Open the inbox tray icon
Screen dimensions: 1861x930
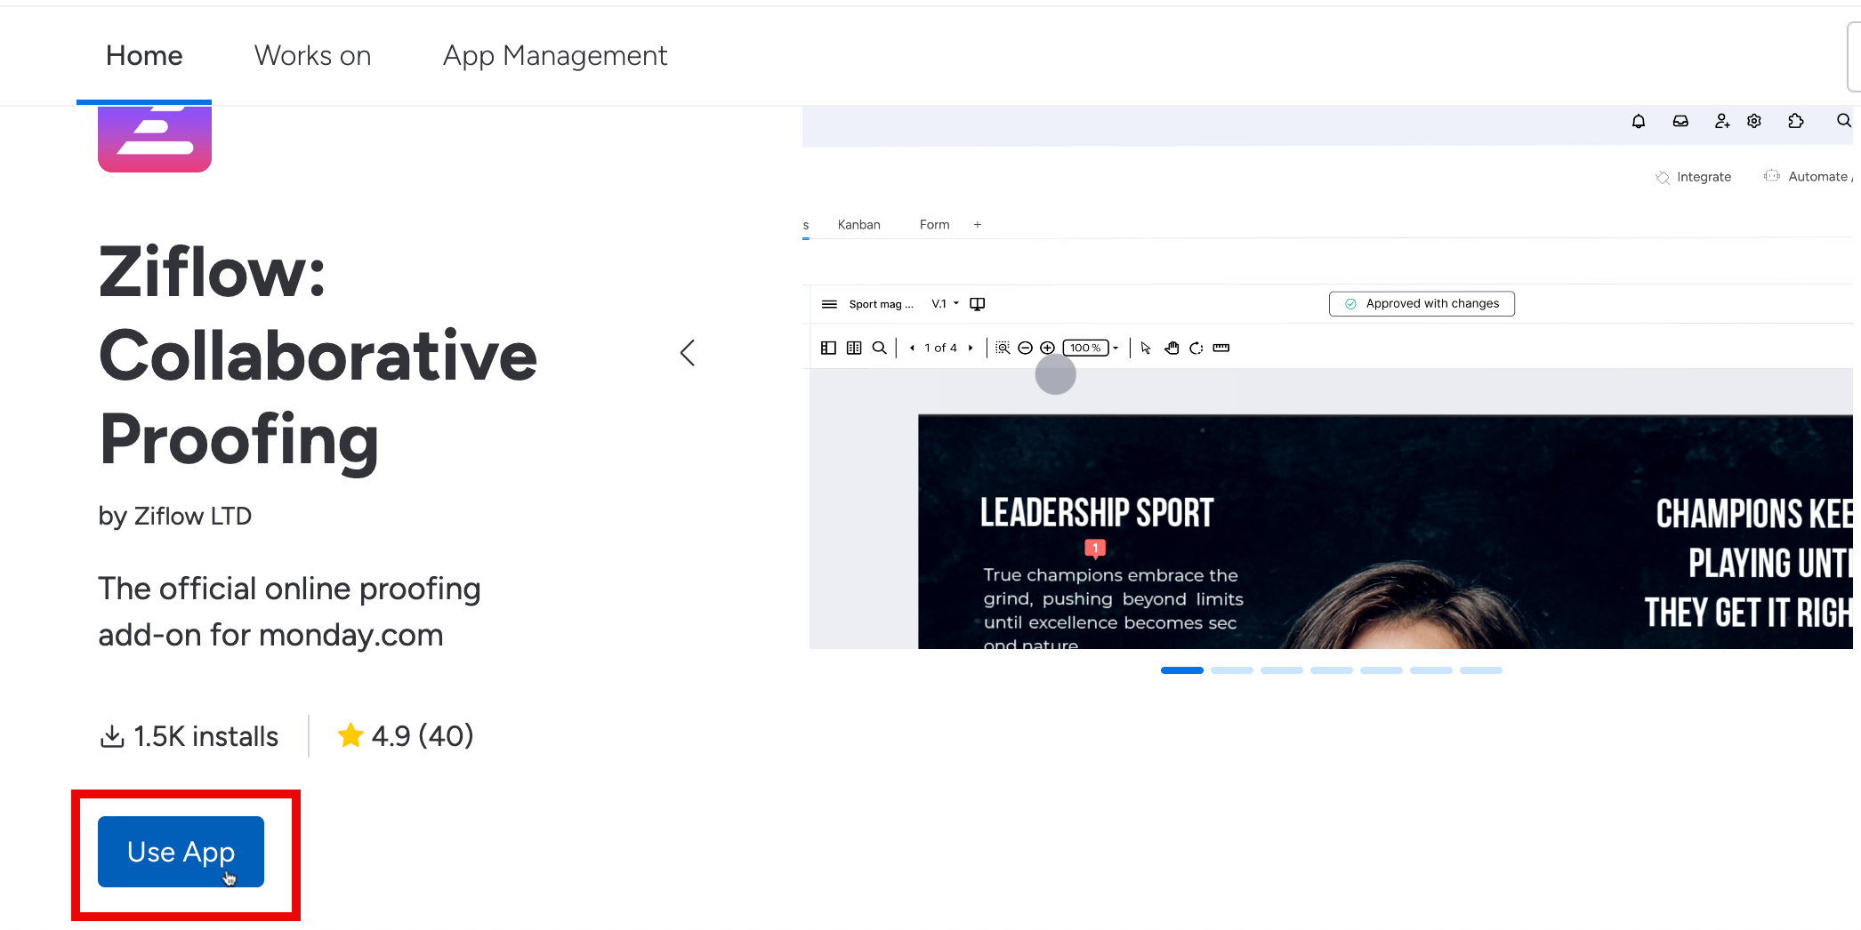(1680, 121)
